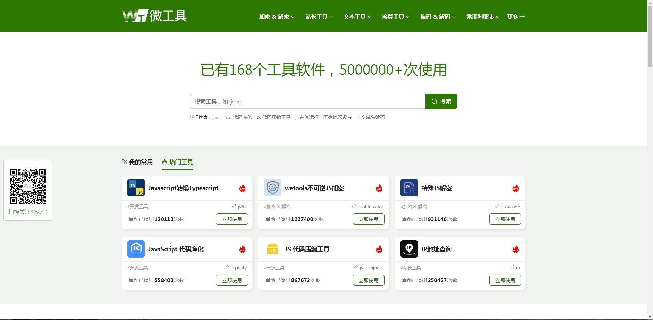Viewport: 653px width, 320px height.
Task: Click the 搜索 button
Action: [441, 101]
